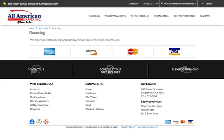Click the Home breadcrumb link
224x140 pixels.
tap(31, 28)
